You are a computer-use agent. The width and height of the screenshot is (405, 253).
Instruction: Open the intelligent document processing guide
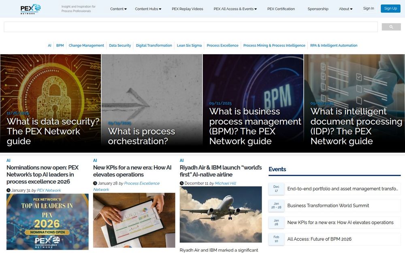pyautogui.click(x=356, y=126)
